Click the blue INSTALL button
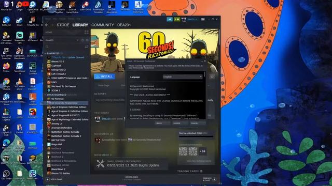332x186 pixels. pyautogui.click(x=105, y=76)
